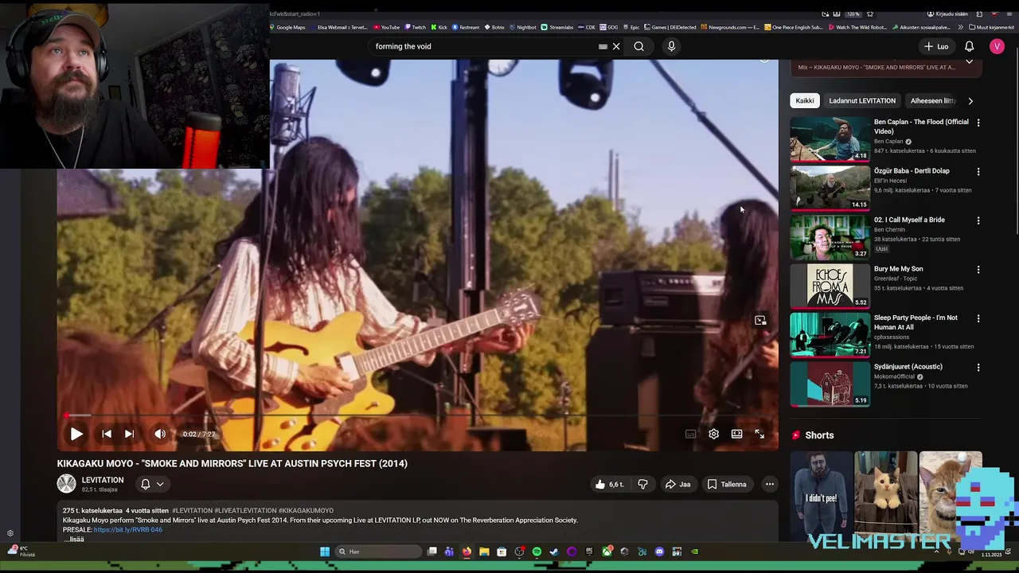Viewport: 1019px width, 573px height.
Task: Open the bit.ly presale link
Action: pos(127,529)
